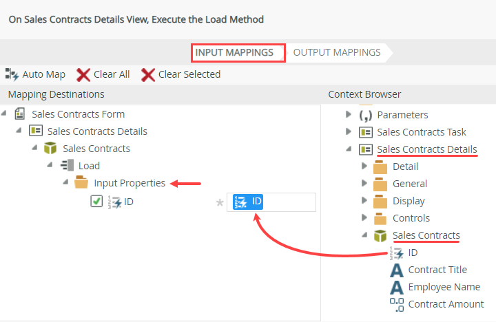Click the Auto Map button label
496x322 pixels.
(44, 74)
